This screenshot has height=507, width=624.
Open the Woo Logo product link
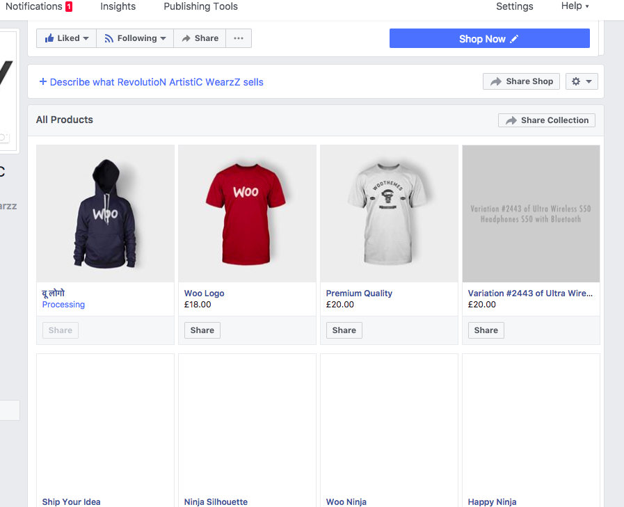[204, 293]
